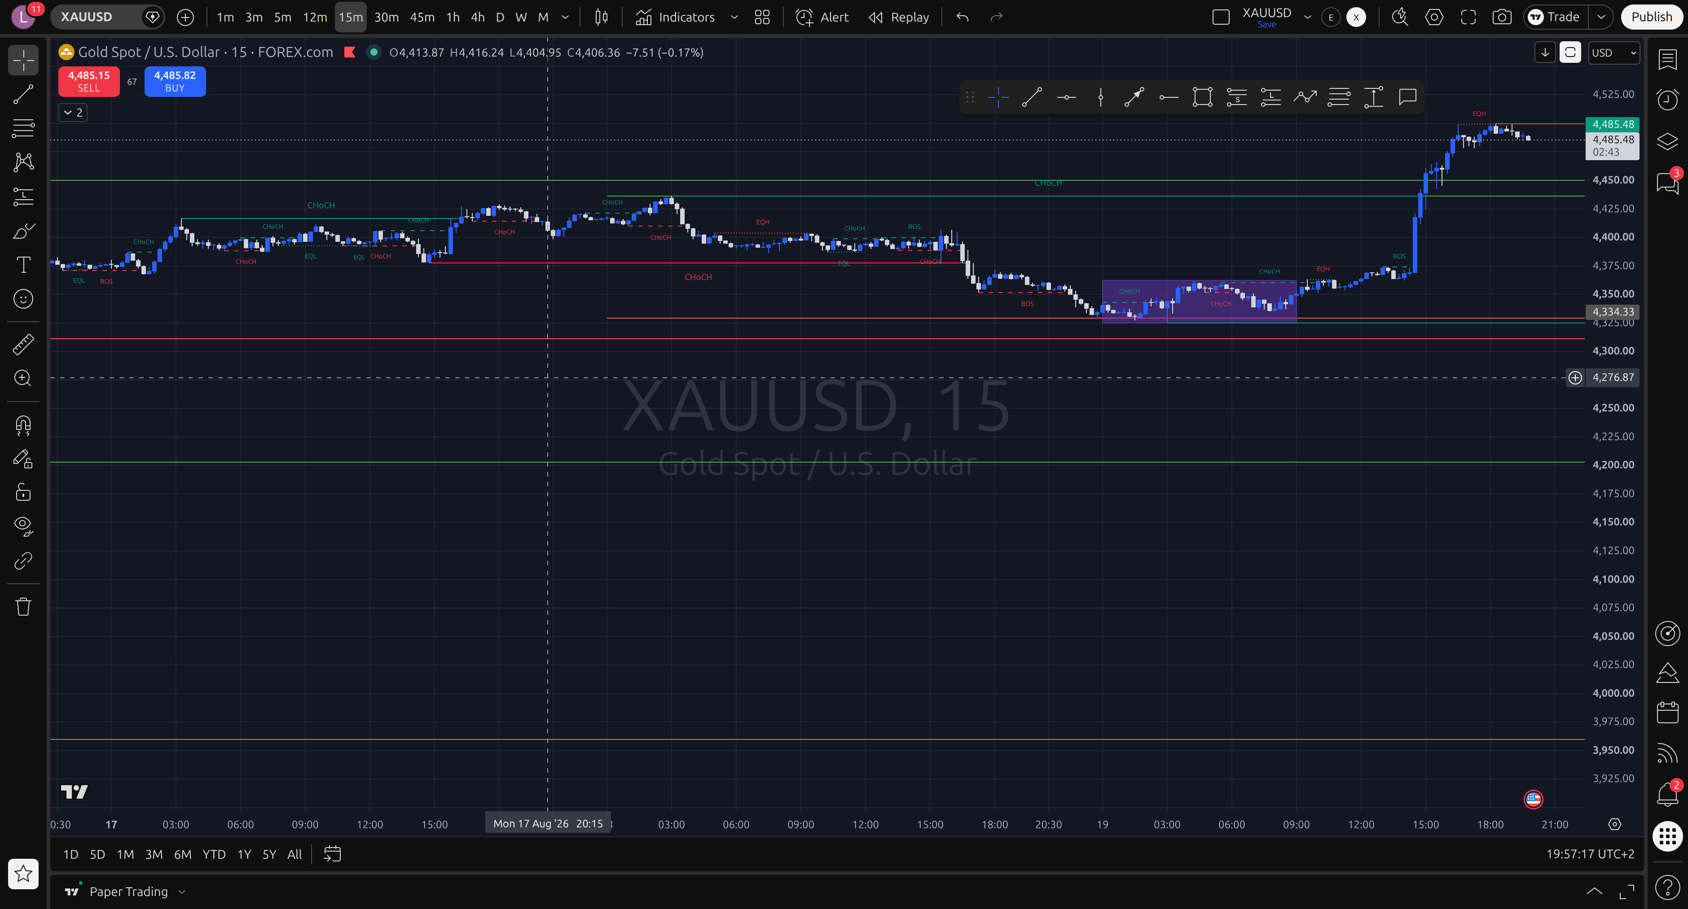Take a chart snapshot with camera icon

(x=1502, y=17)
